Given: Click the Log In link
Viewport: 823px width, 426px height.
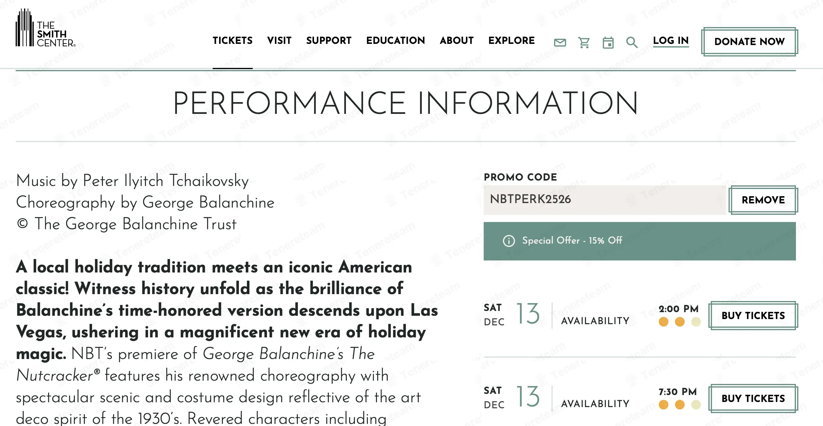Looking at the screenshot, I should tap(670, 41).
